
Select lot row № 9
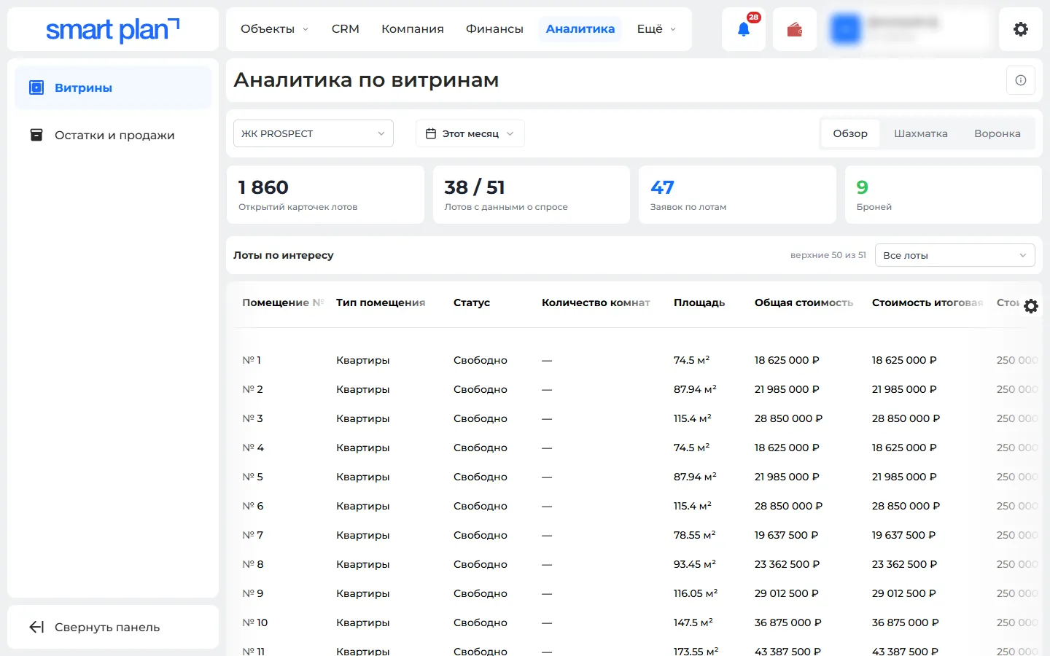click(x=634, y=593)
